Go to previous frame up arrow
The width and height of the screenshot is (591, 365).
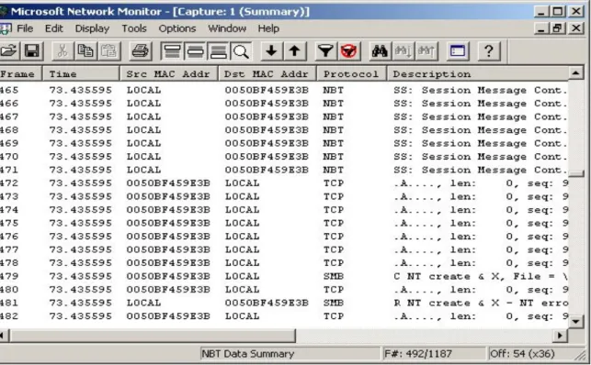[295, 51]
